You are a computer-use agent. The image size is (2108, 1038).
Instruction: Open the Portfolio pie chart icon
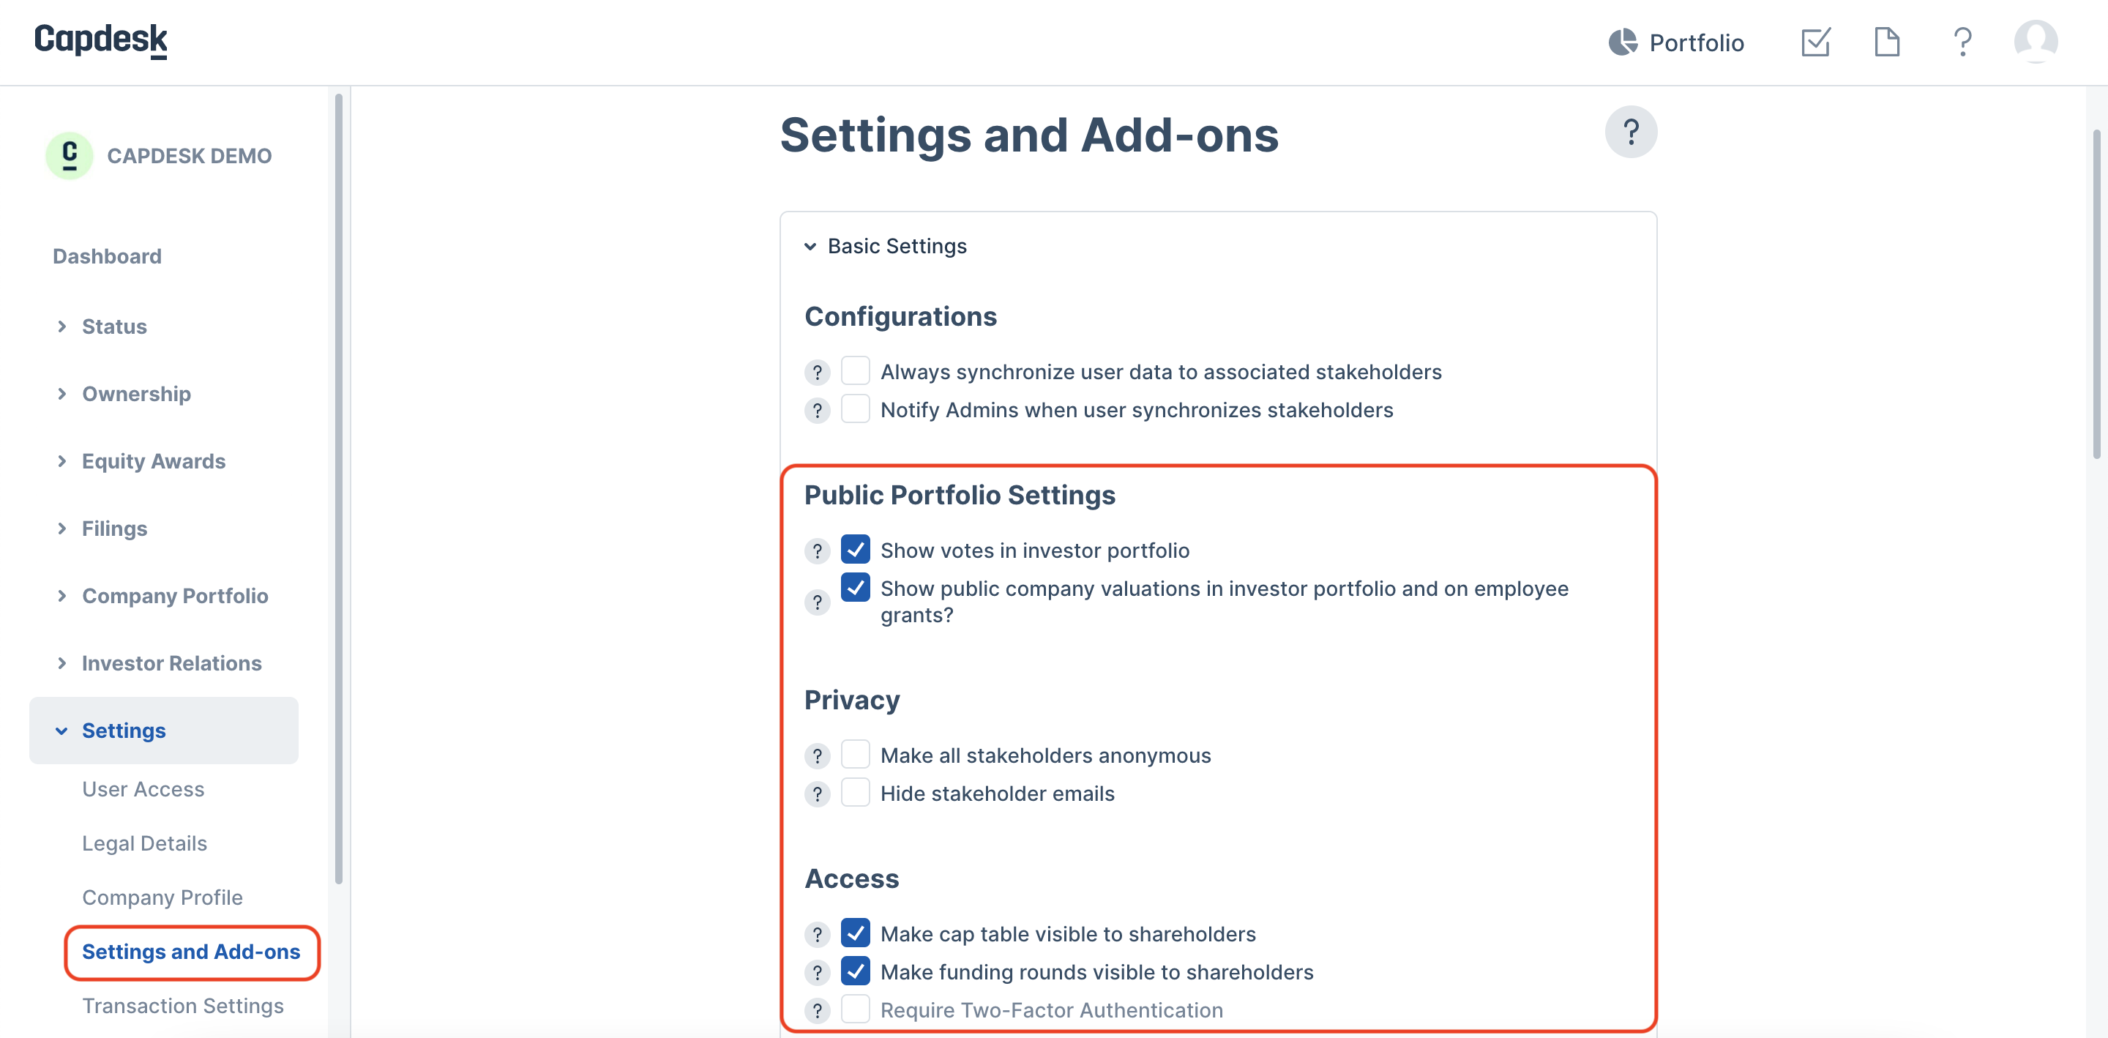tap(1622, 42)
